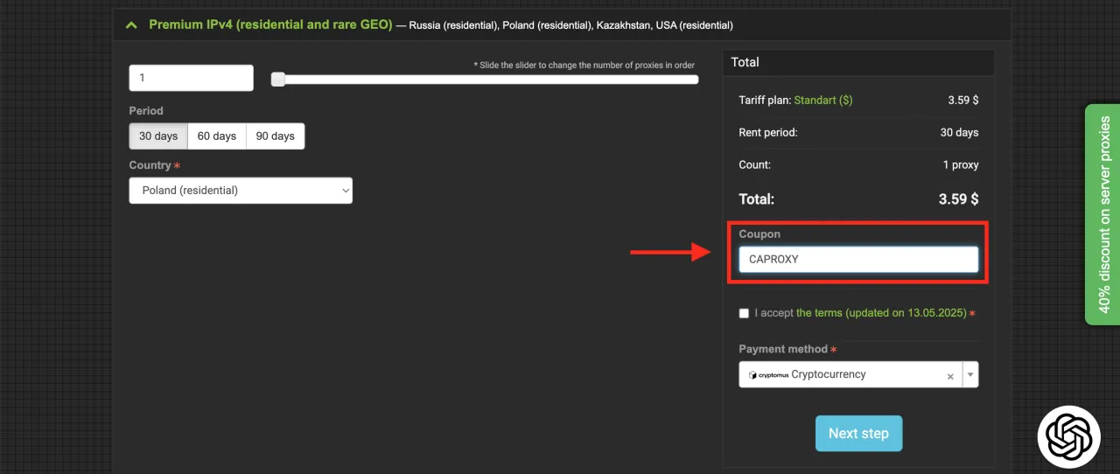Click the proxy quantity input box
Image resolution: width=1120 pixels, height=474 pixels.
point(191,78)
